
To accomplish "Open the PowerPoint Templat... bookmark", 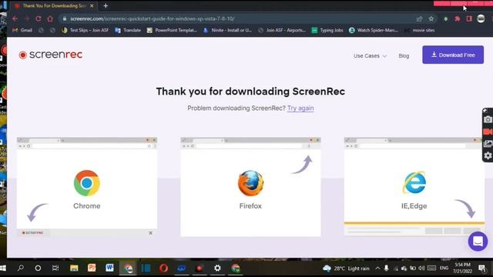I will point(172,30).
